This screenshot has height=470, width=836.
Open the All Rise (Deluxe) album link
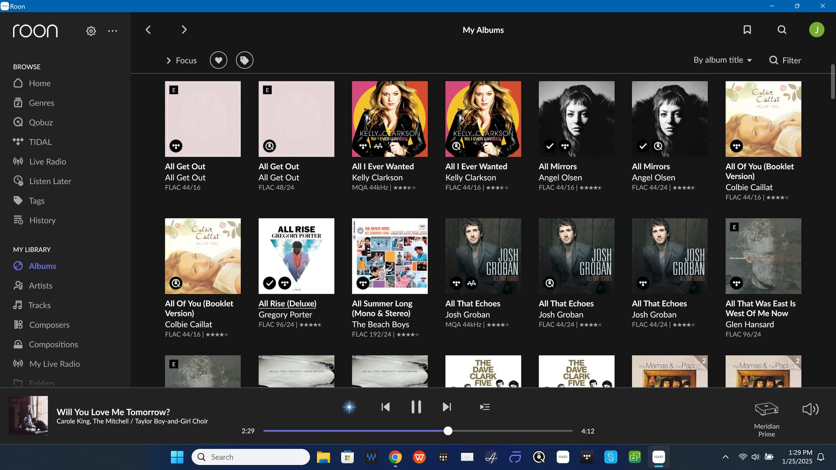287,303
